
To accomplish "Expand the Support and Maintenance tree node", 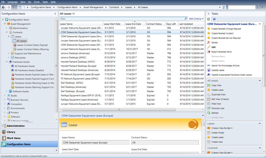I will click(x=9, y=53).
